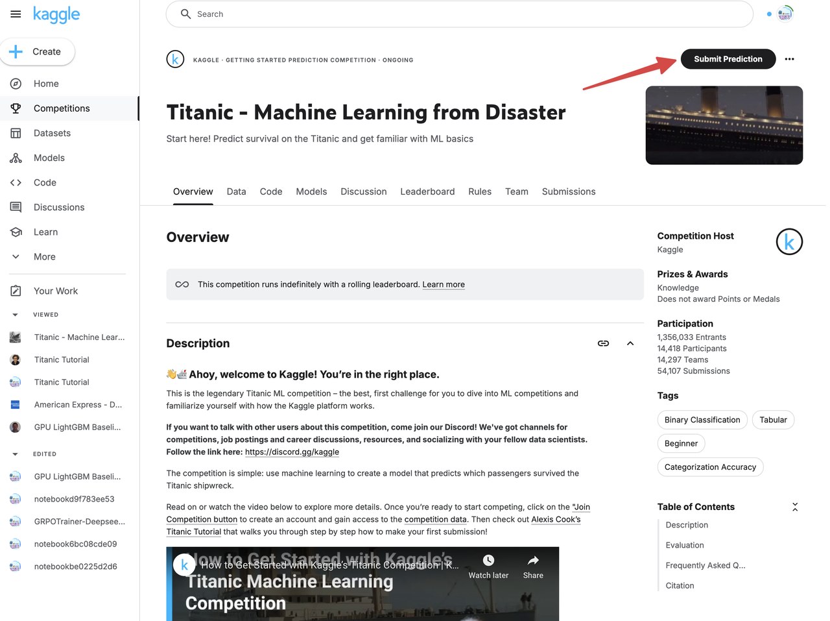Switch to the Discussion tab
The width and height of the screenshot is (830, 621).
(x=364, y=191)
